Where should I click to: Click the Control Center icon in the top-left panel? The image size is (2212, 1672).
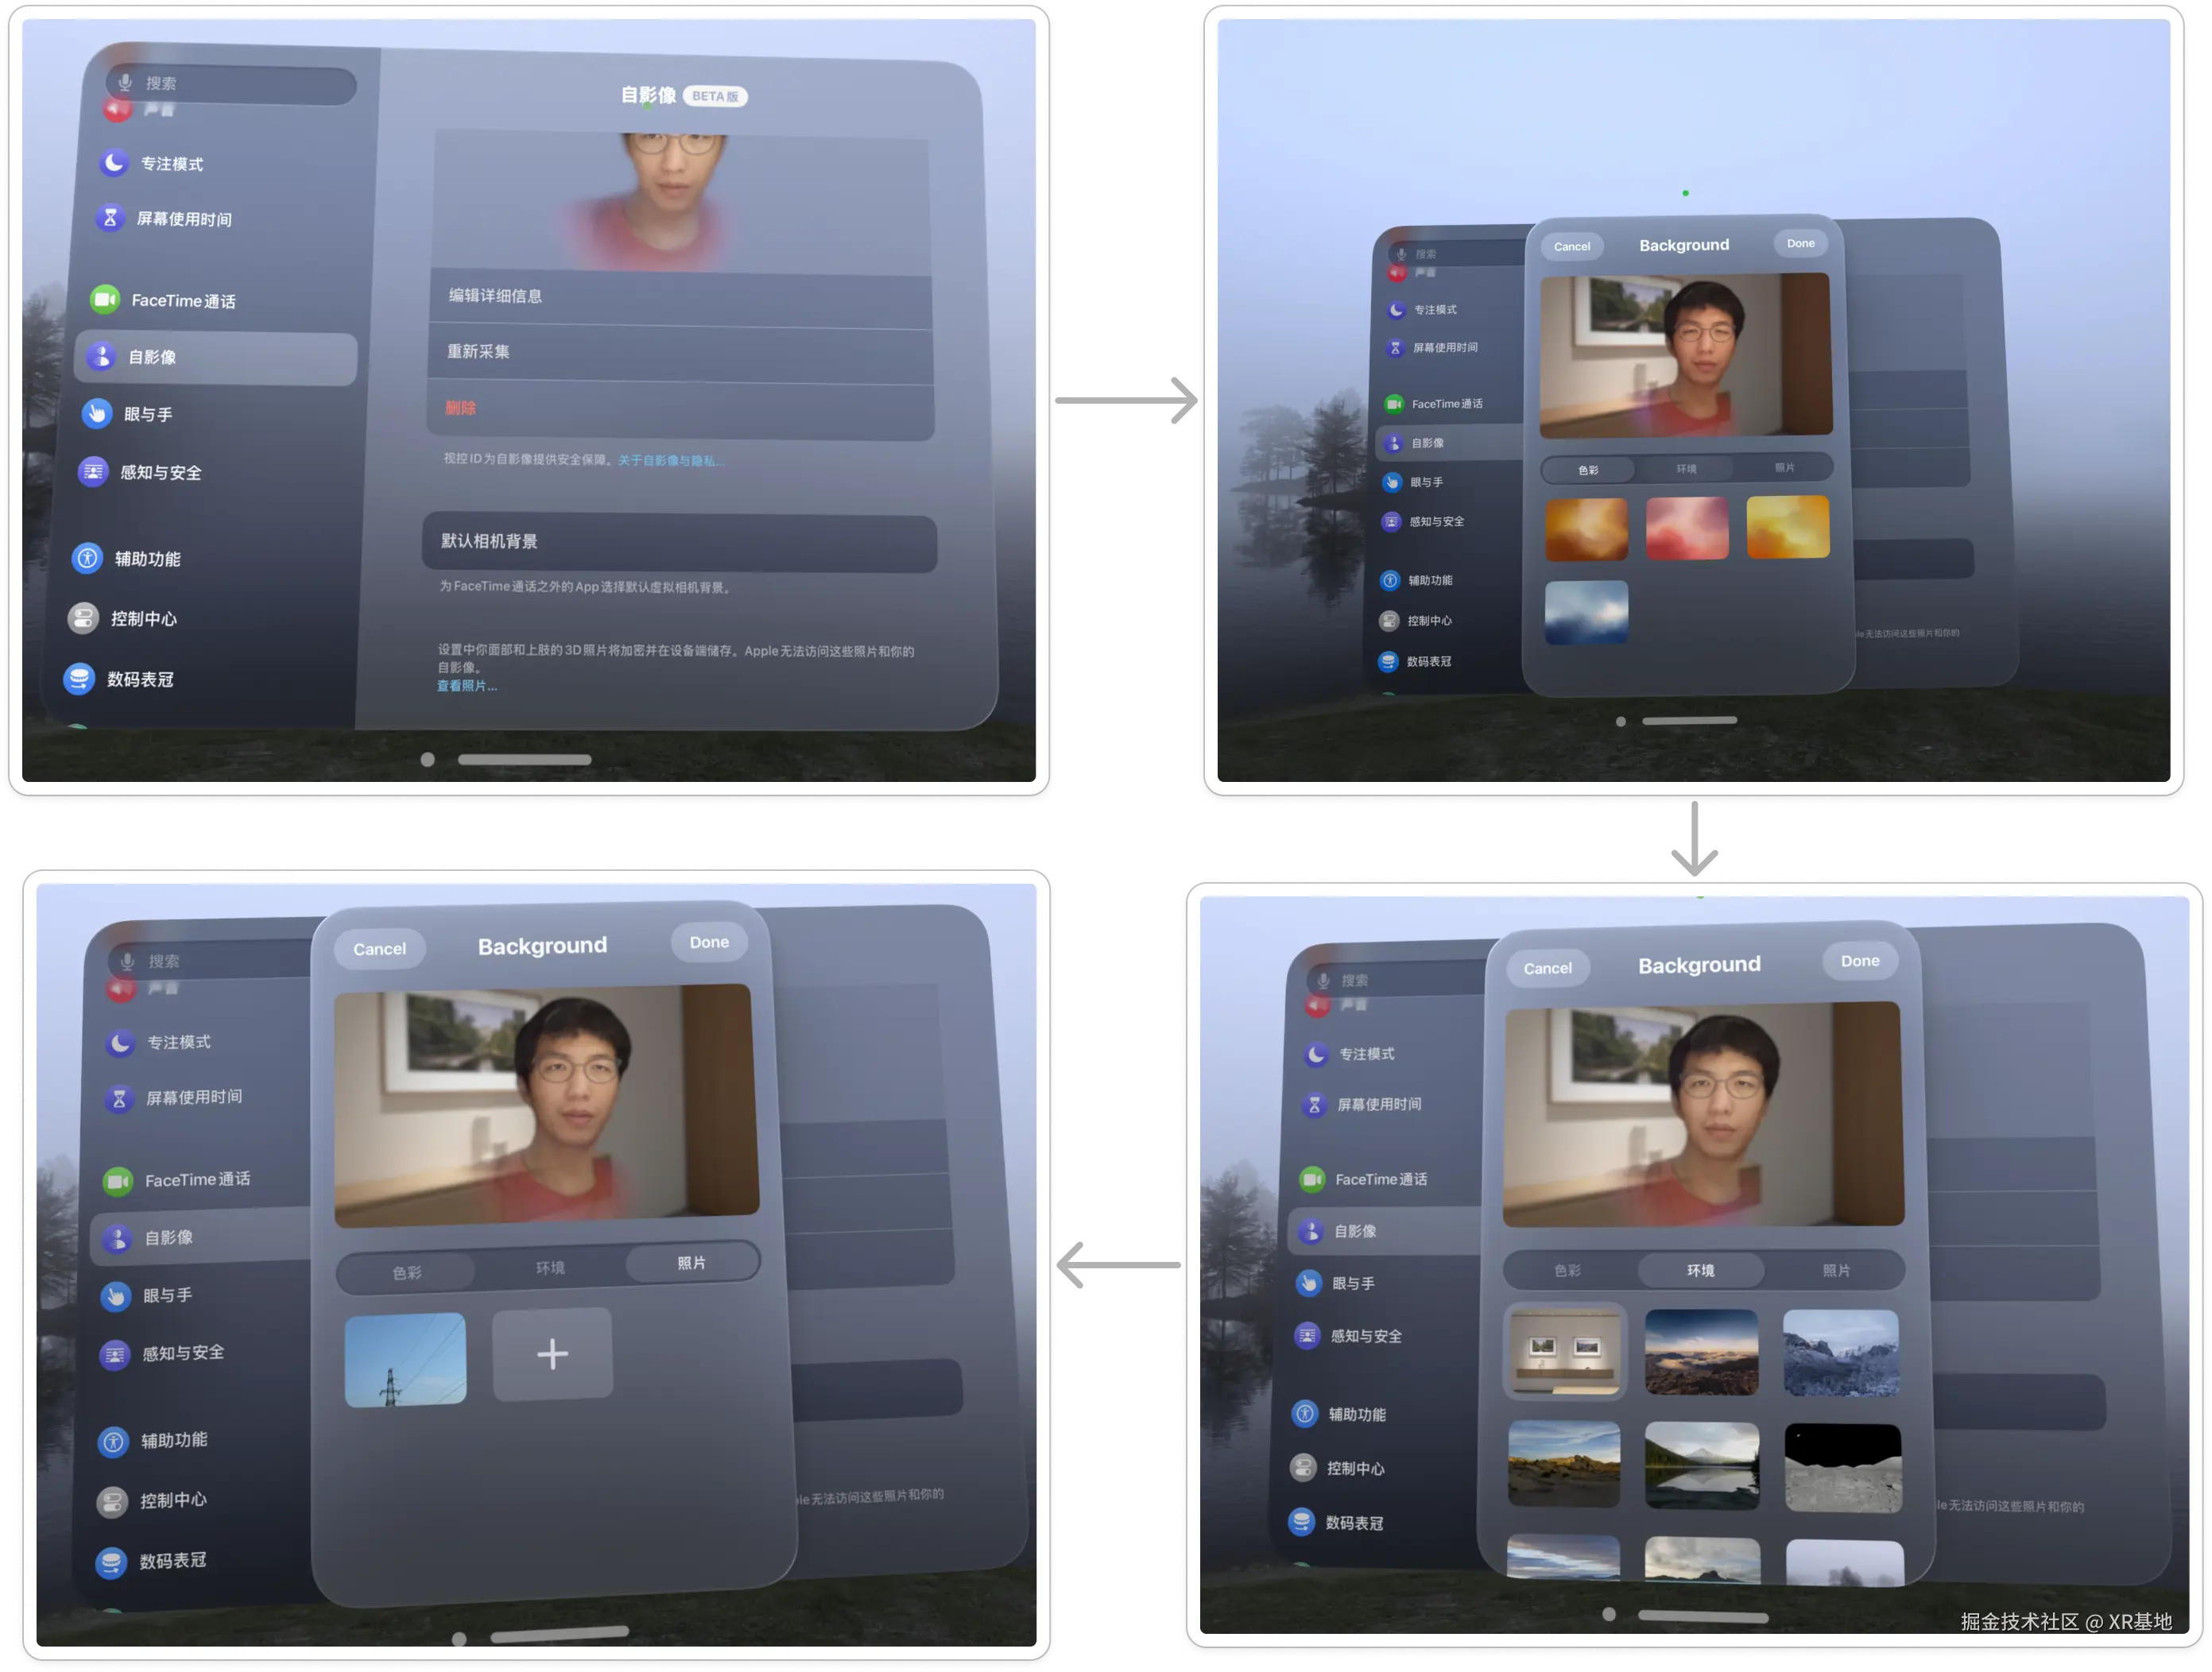point(83,618)
